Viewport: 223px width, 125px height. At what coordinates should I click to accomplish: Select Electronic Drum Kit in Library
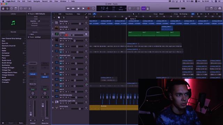point(8,46)
